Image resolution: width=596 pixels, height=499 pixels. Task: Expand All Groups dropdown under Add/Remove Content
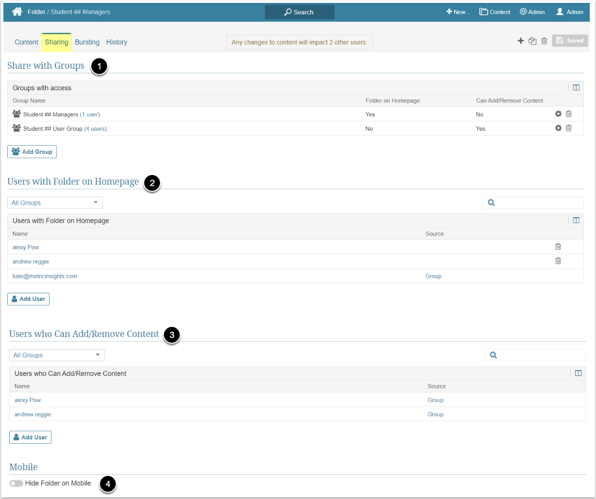pyautogui.click(x=57, y=355)
